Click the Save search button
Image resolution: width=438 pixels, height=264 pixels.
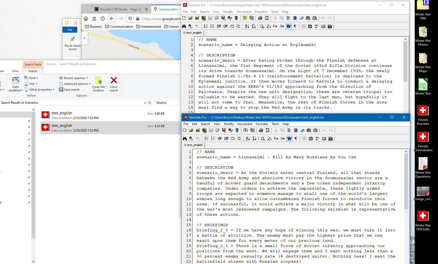point(69,90)
